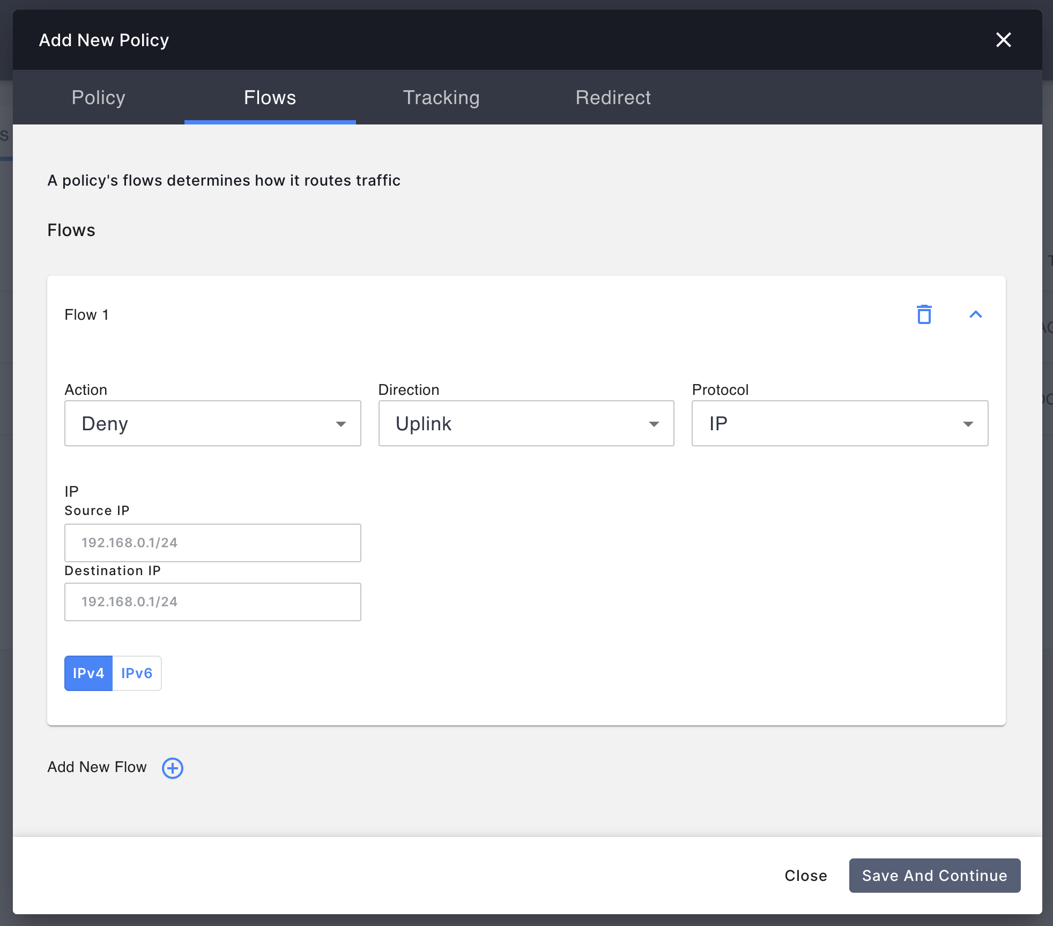Open the Direction dropdown showing Uplink
Screen dimensions: 1053x926
pos(526,423)
